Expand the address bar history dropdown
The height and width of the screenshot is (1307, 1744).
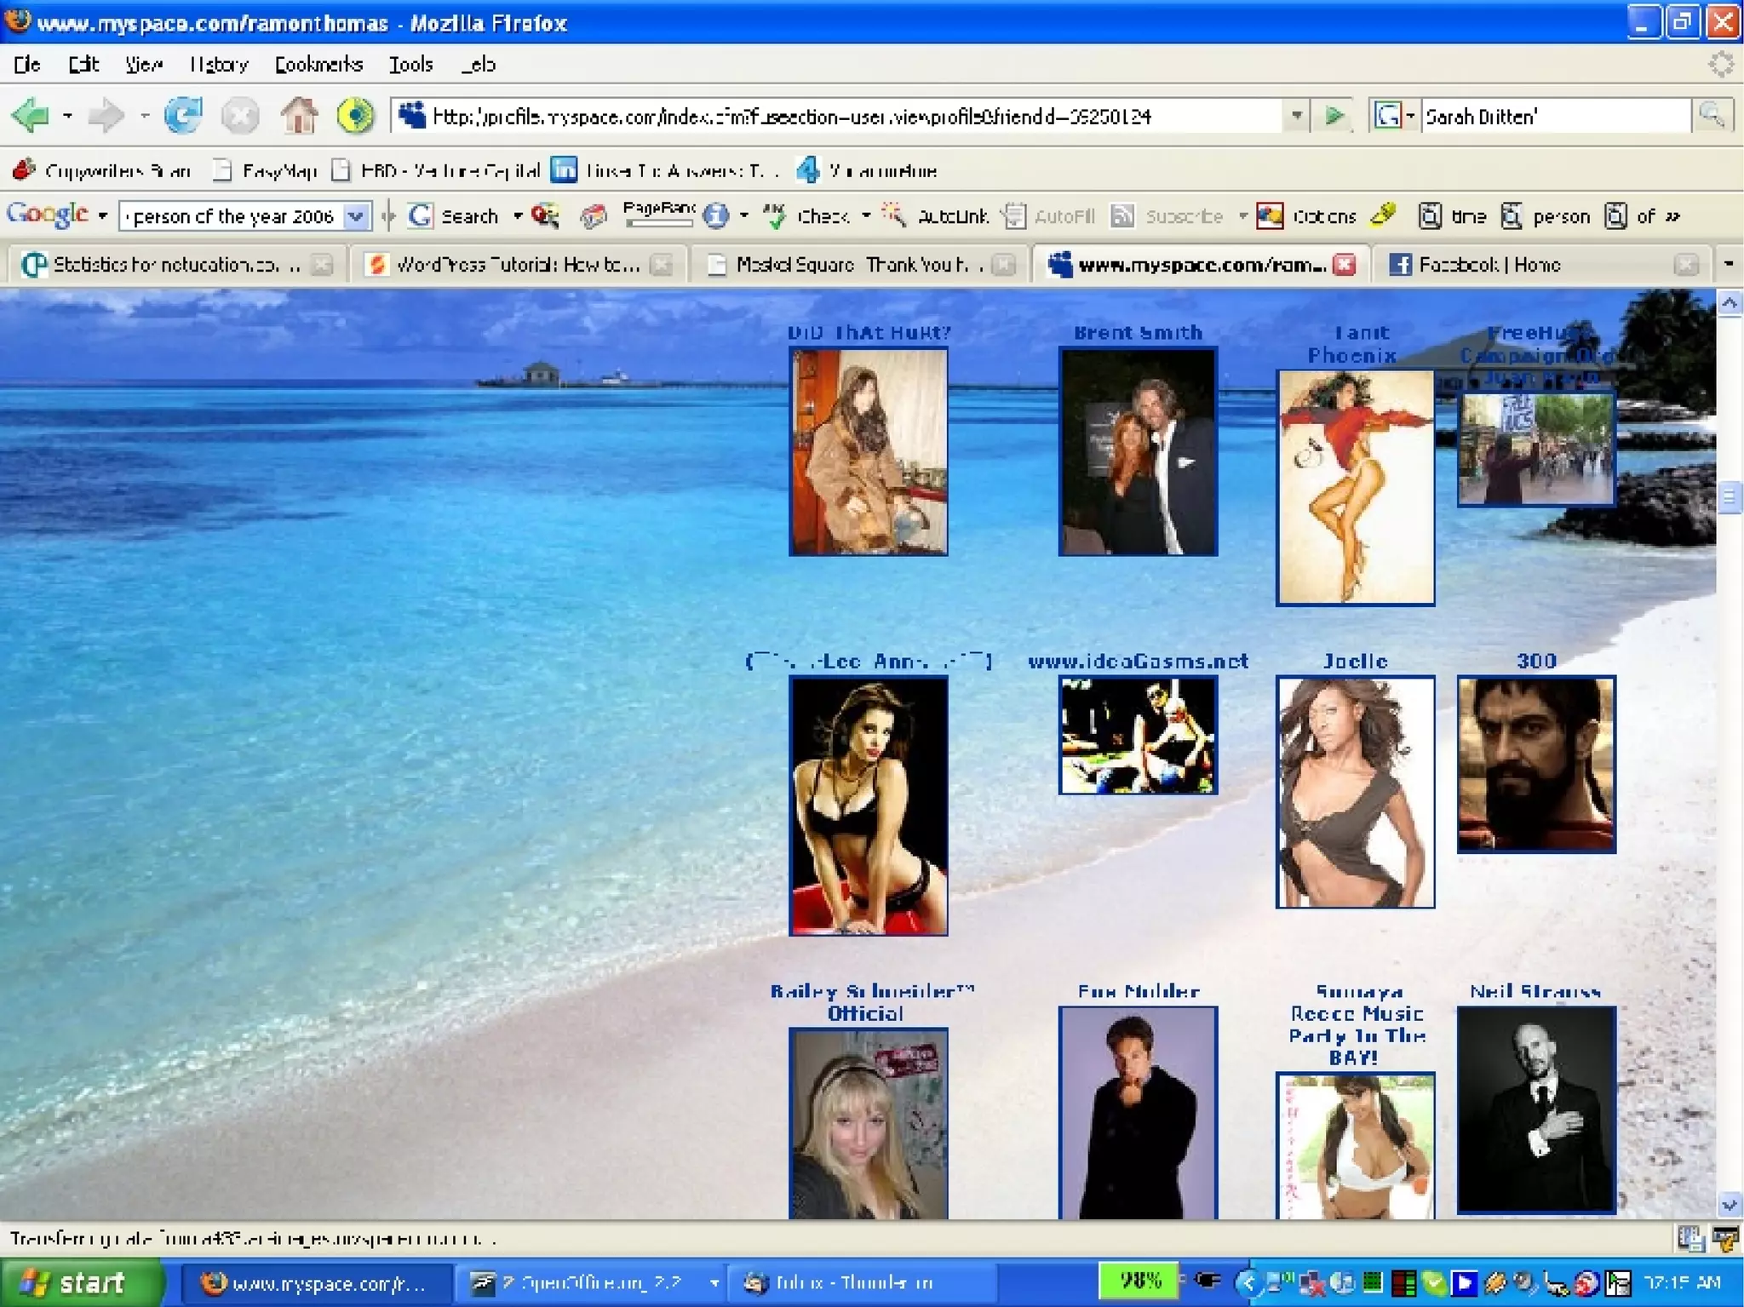(1296, 116)
